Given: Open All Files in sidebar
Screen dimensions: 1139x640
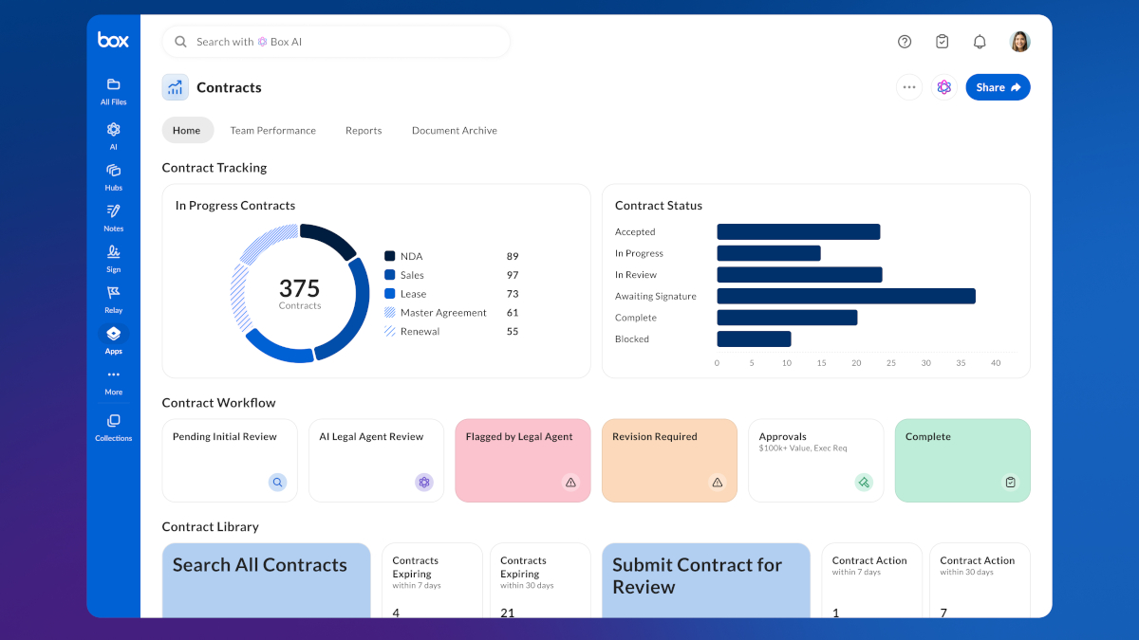Looking at the screenshot, I should click(113, 91).
